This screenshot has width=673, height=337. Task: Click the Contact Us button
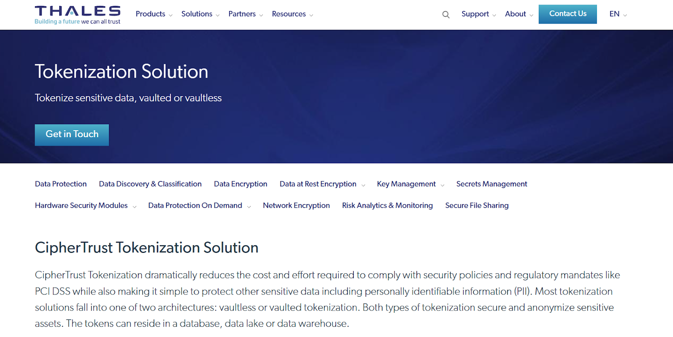tap(567, 14)
